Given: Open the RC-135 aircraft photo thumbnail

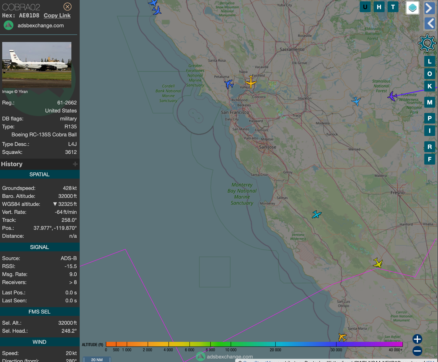Looking at the screenshot, I should [x=37, y=65].
